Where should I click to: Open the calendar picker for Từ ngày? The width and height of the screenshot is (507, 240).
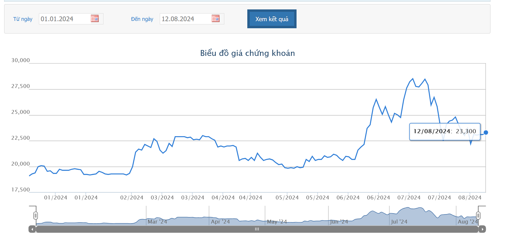pyautogui.click(x=95, y=19)
